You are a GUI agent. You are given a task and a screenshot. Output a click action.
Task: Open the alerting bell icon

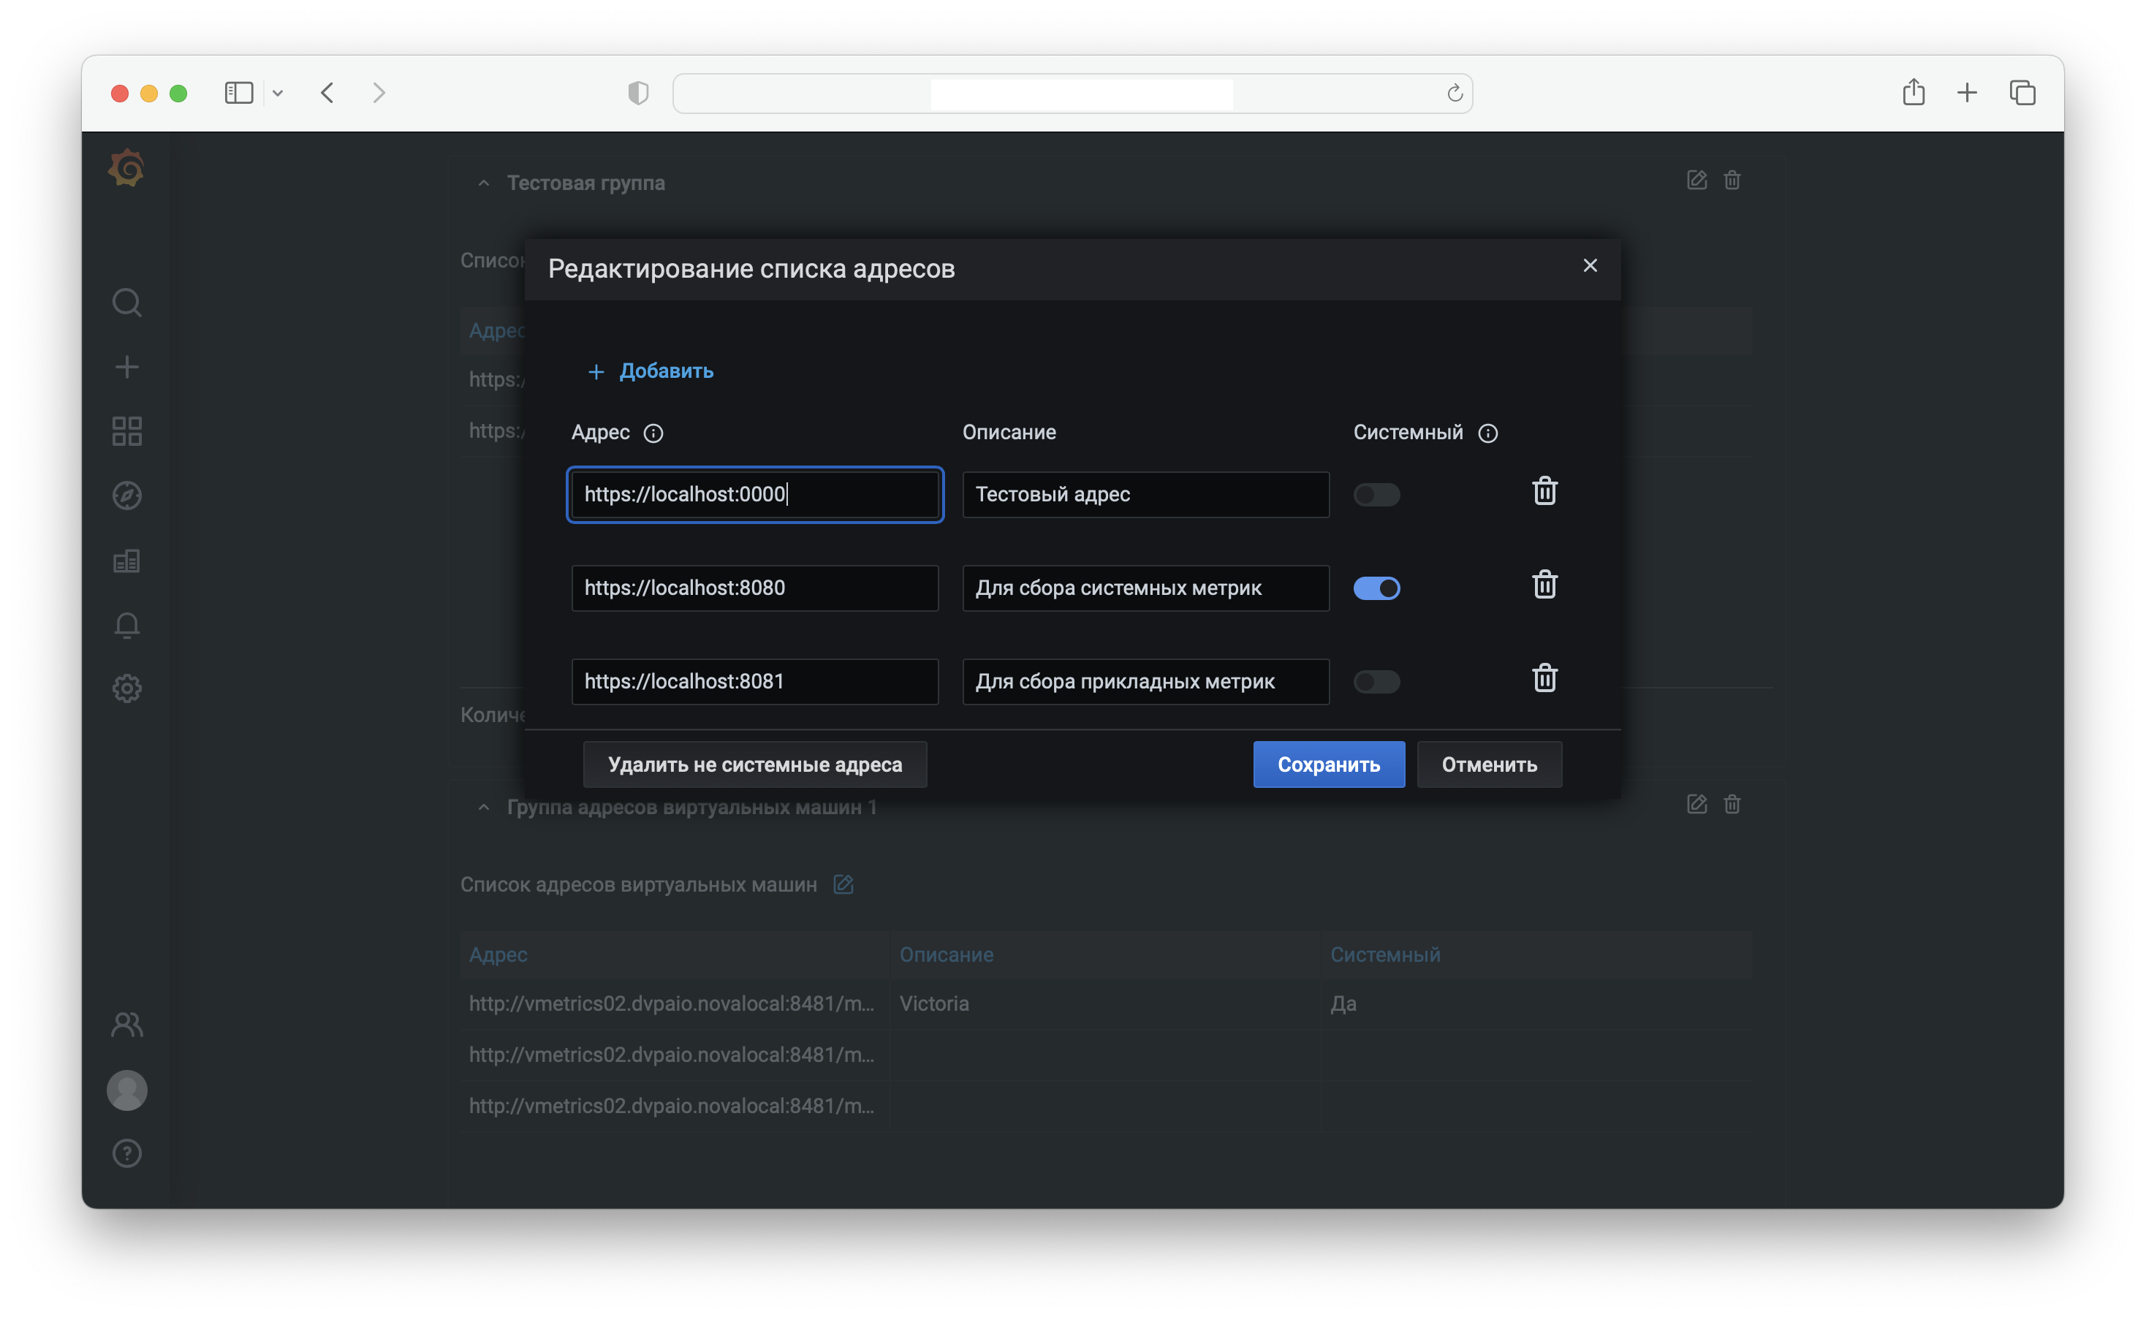pos(127,625)
